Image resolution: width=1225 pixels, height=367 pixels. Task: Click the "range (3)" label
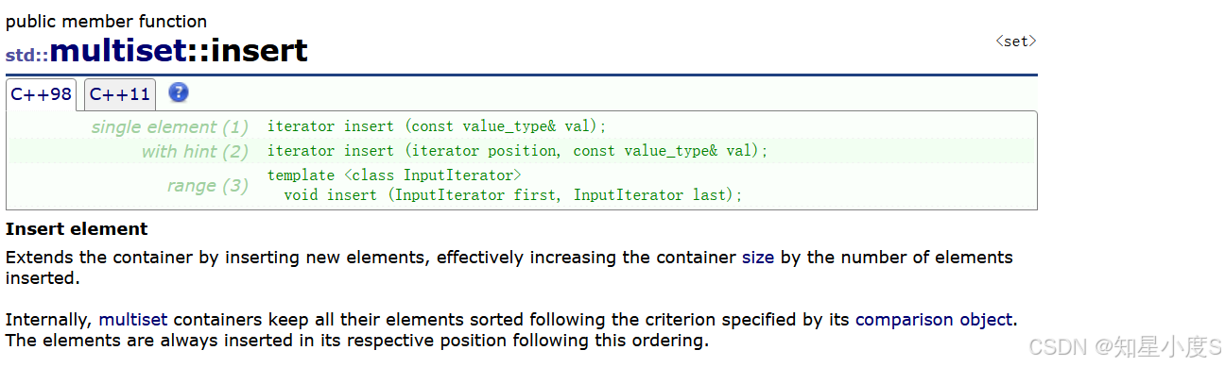click(208, 186)
